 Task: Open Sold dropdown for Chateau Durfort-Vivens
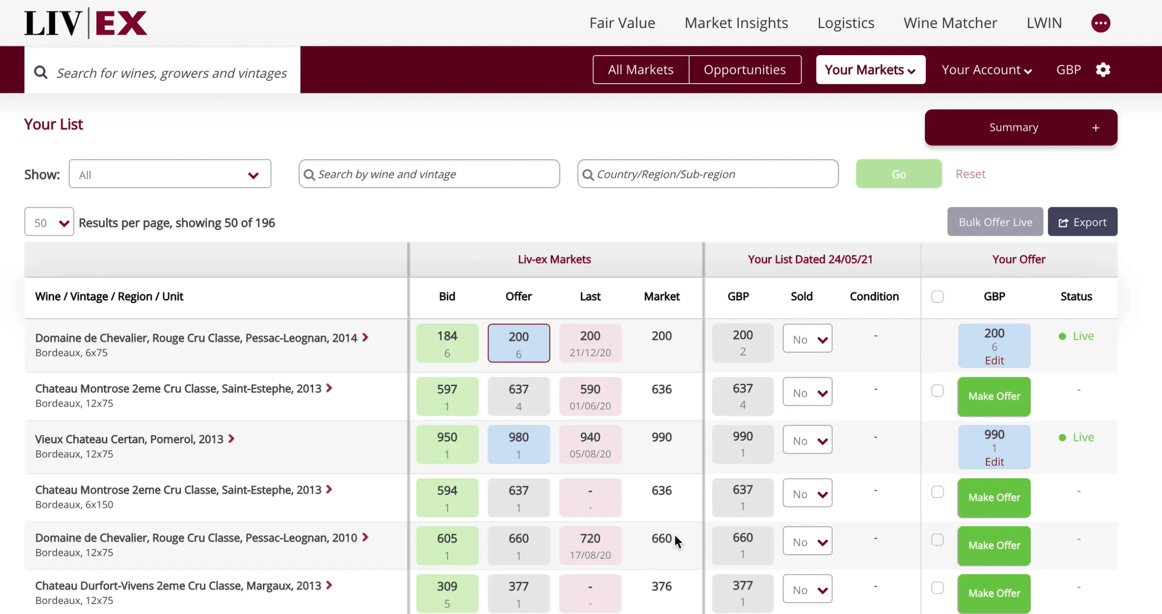807,588
